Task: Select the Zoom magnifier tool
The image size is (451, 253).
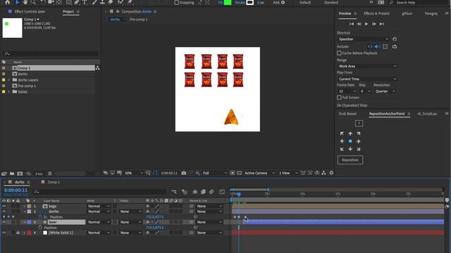Action: pos(33,2)
